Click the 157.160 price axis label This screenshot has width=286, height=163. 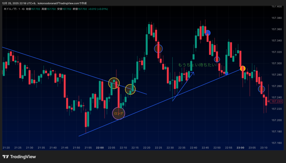[x=276, y=143]
